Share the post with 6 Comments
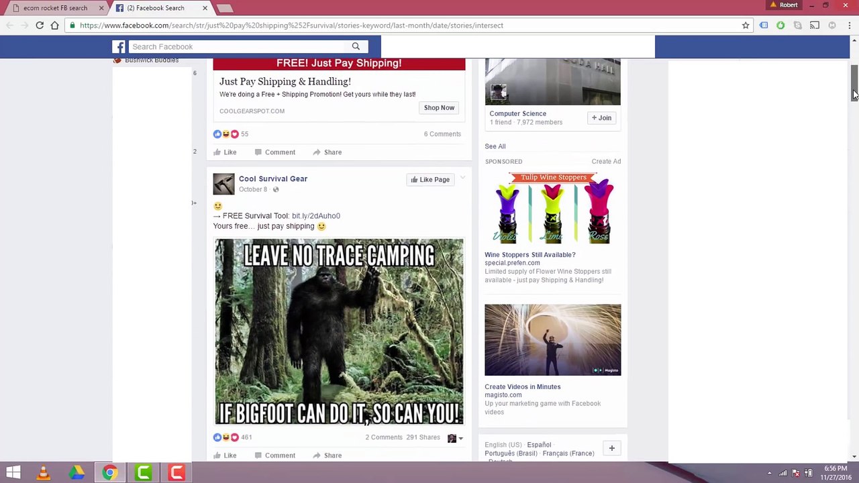Screen dimensions: 859x483 327,152
